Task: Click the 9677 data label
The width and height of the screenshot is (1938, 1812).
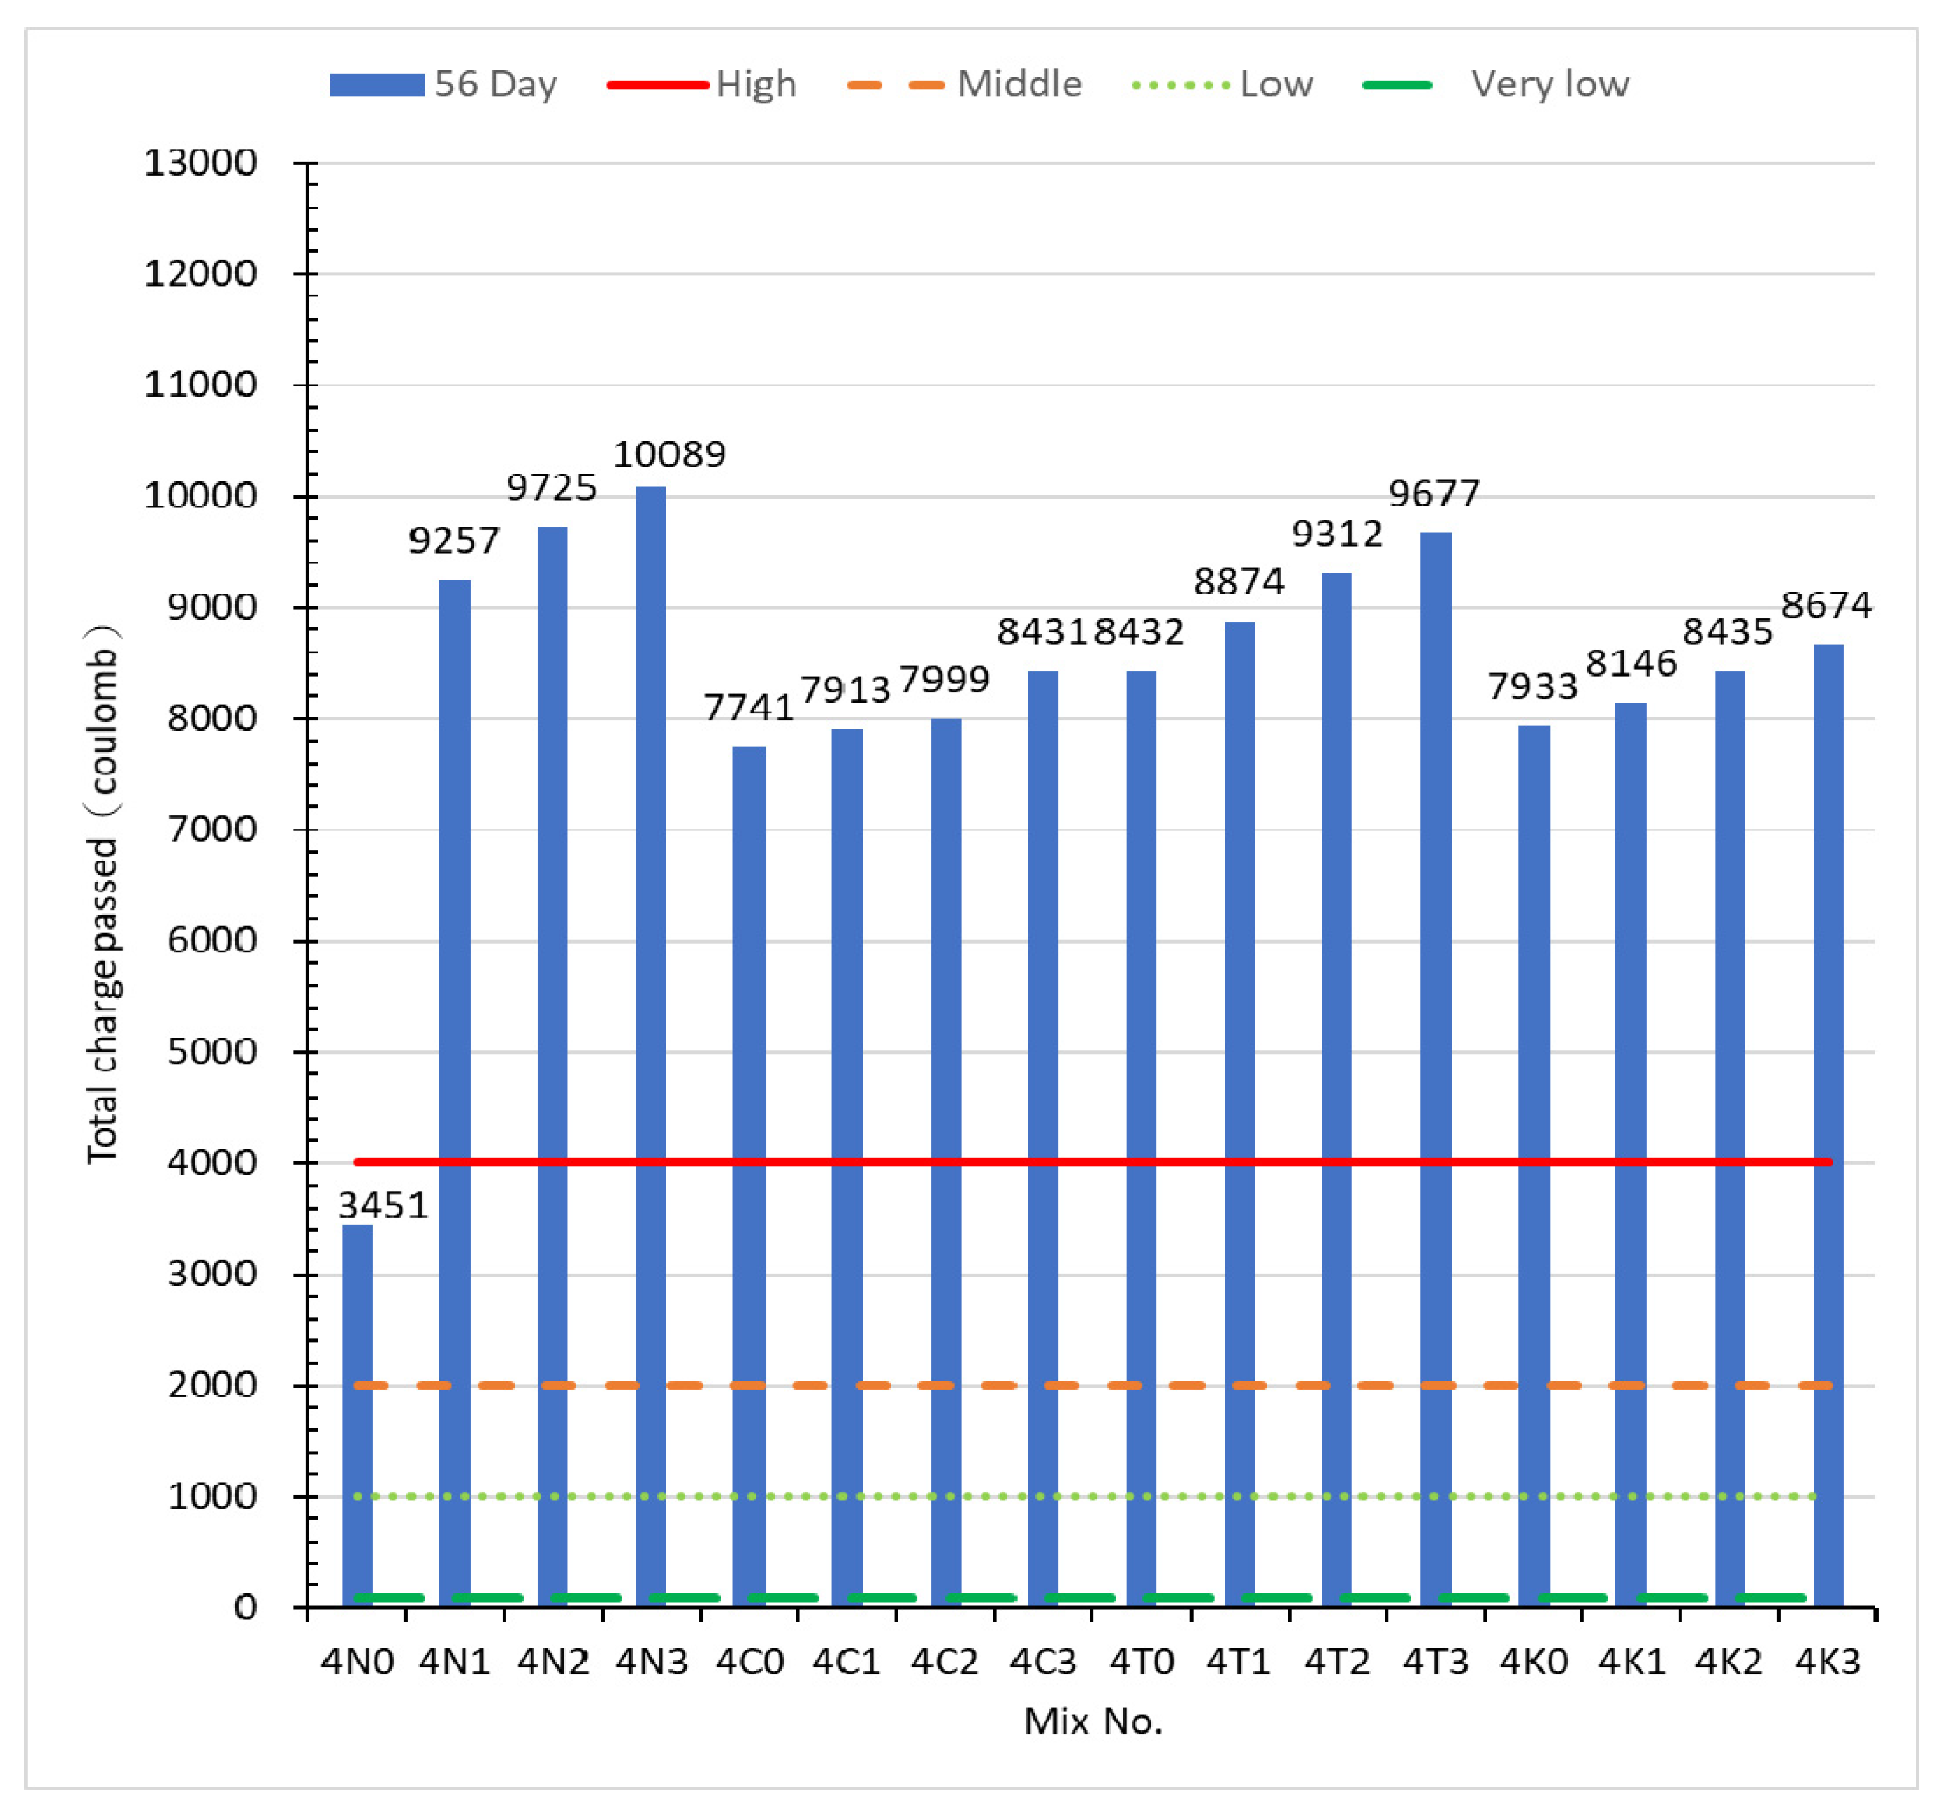Action: (x=1434, y=494)
